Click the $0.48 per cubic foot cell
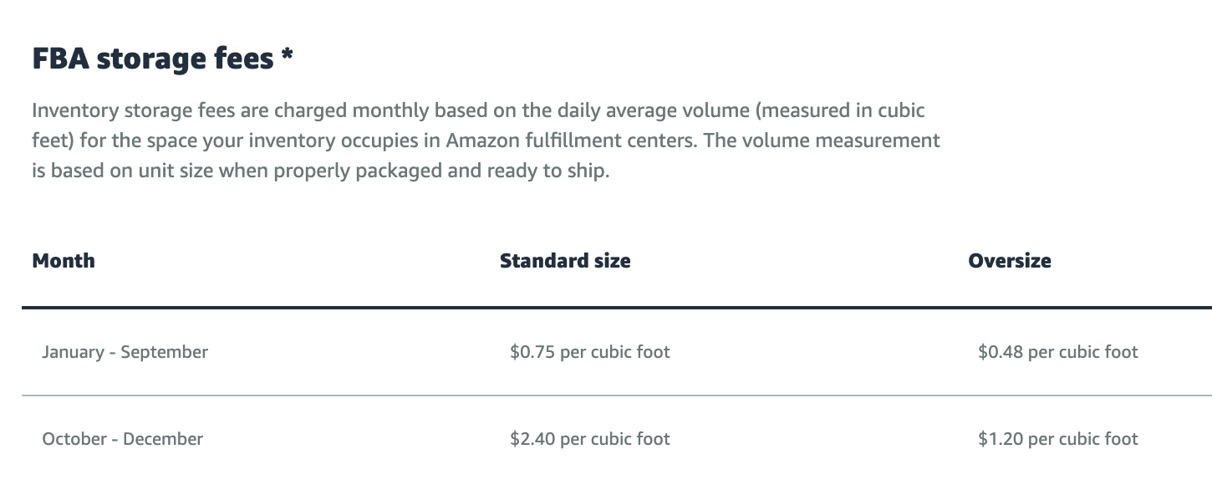 pos(1058,352)
